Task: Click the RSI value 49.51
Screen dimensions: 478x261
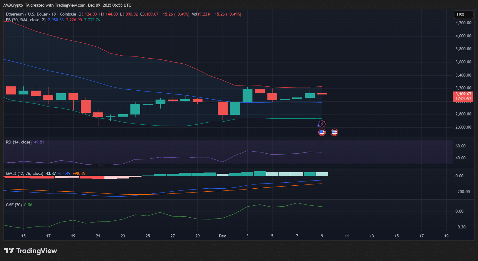Action: [39, 142]
